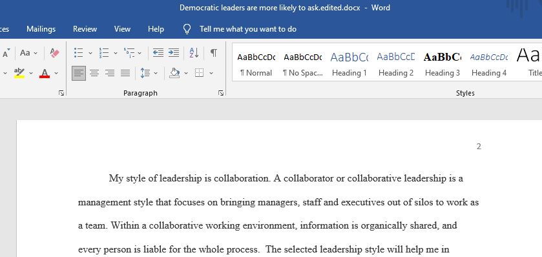Click Tell me what you want to do

tap(248, 29)
